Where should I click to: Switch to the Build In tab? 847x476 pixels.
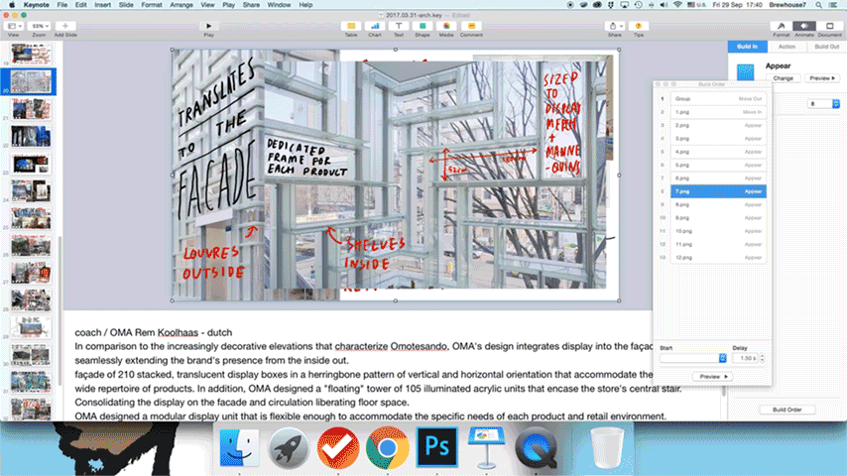747,47
